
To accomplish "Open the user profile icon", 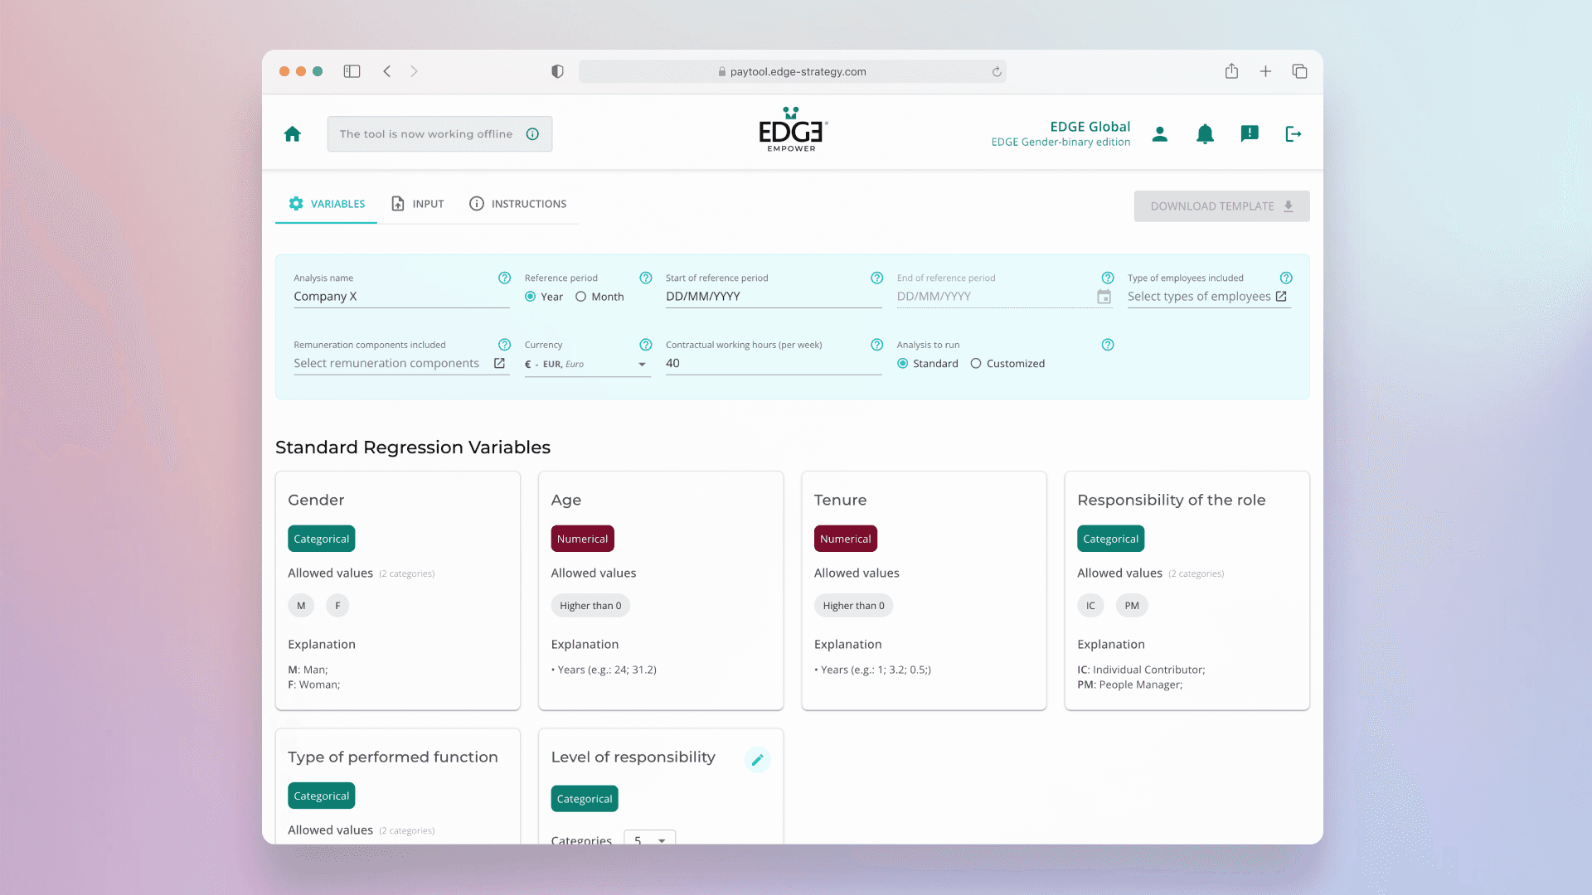I will (1160, 134).
